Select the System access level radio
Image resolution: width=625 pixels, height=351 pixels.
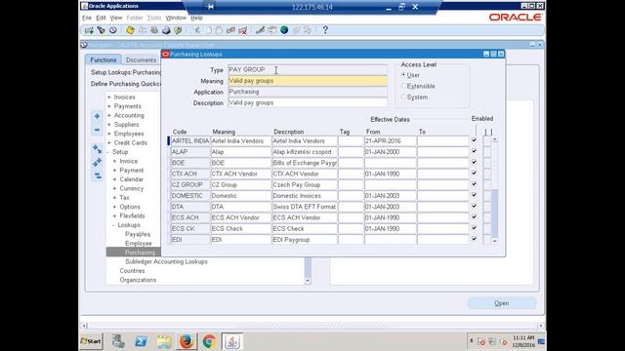click(x=403, y=97)
